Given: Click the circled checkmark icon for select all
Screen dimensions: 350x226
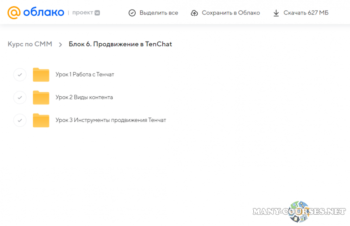Looking at the screenshot, I should [132, 13].
